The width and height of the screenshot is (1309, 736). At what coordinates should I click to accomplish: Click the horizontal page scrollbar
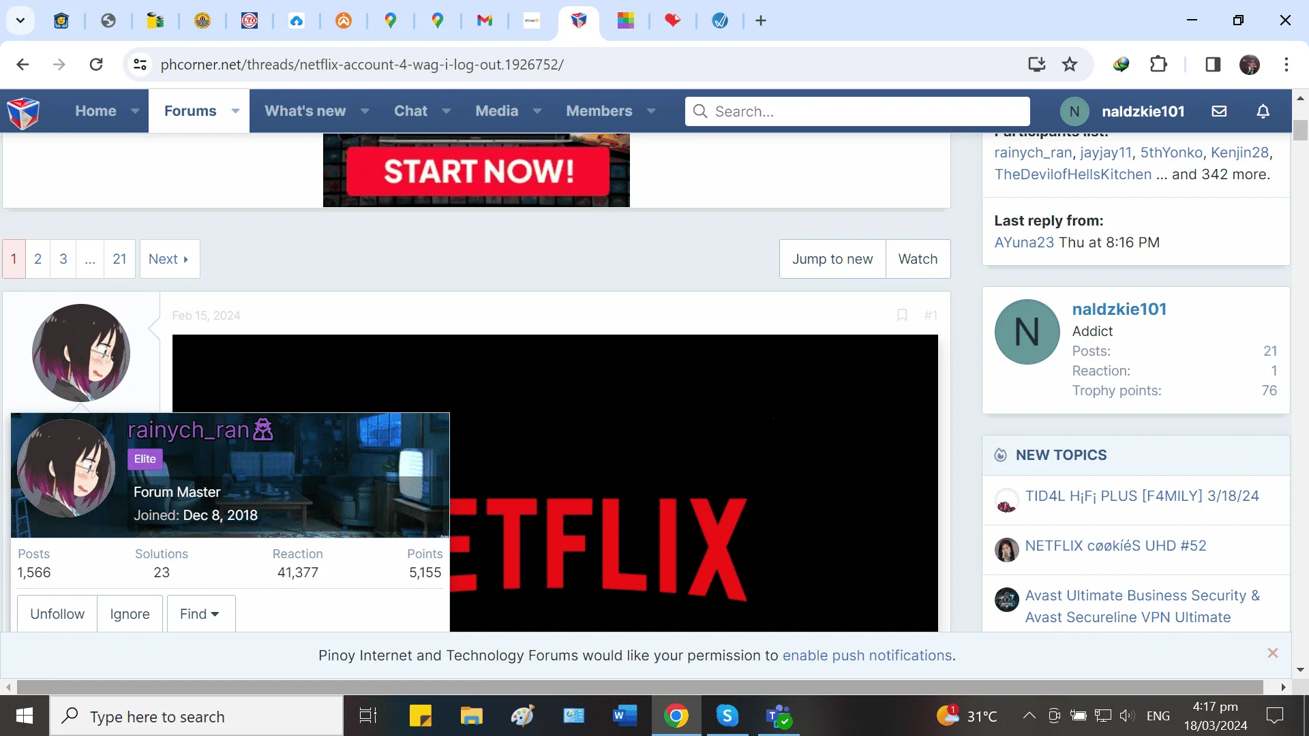point(640,687)
